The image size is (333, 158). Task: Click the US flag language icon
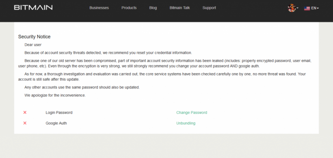click(307, 8)
